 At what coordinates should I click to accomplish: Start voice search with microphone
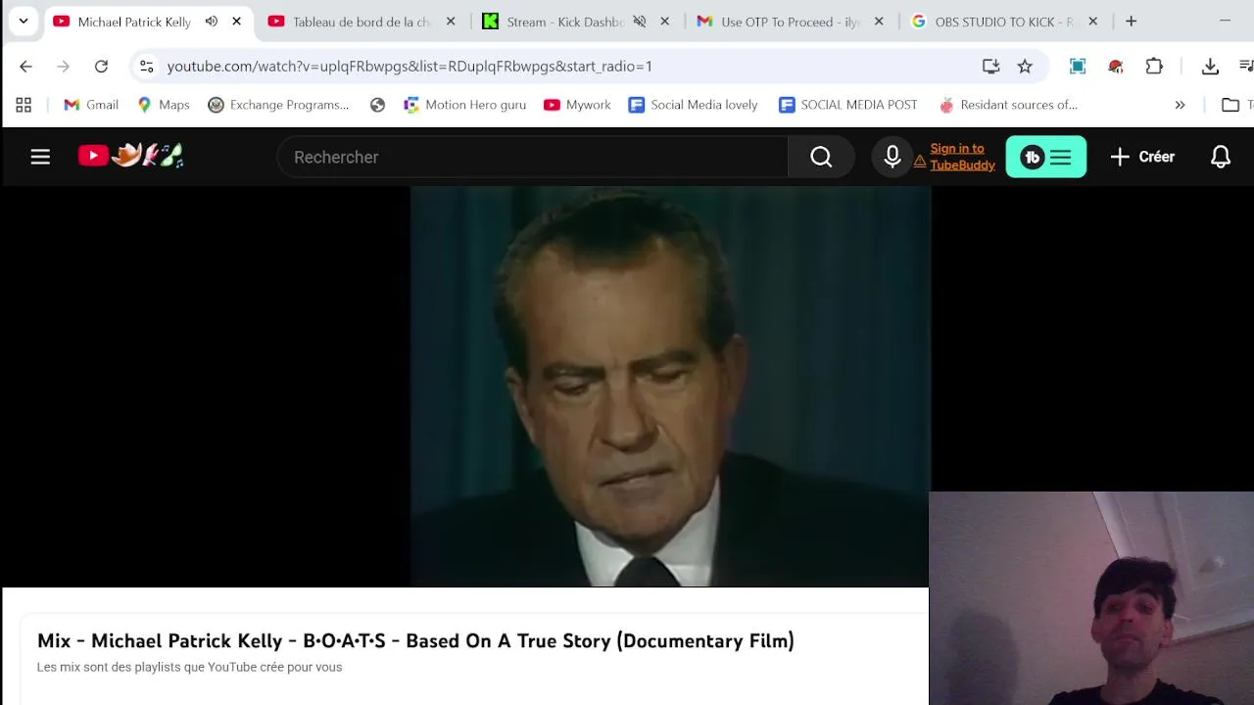pyautogui.click(x=892, y=157)
